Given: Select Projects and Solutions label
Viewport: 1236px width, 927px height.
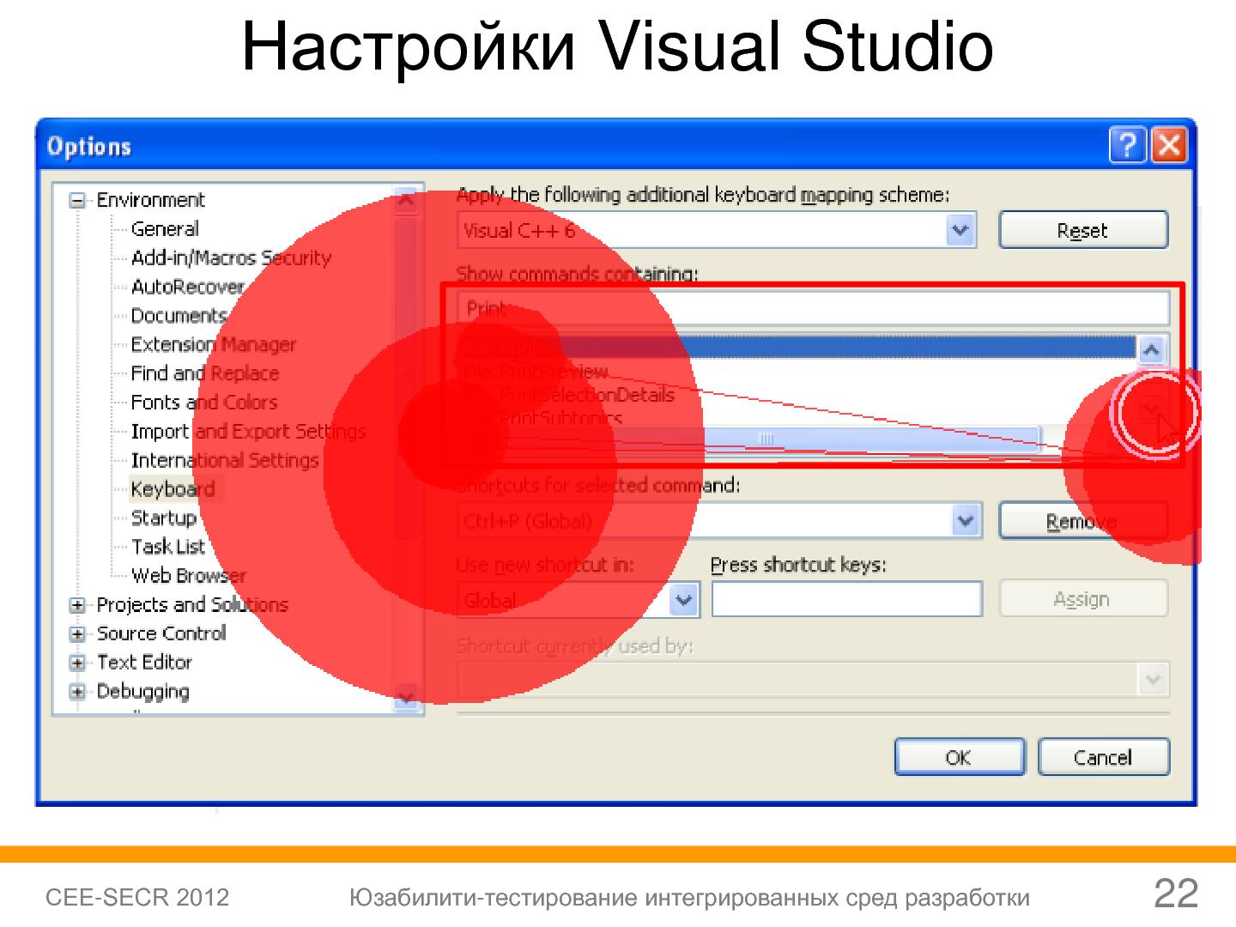Looking at the screenshot, I should coord(192,605).
